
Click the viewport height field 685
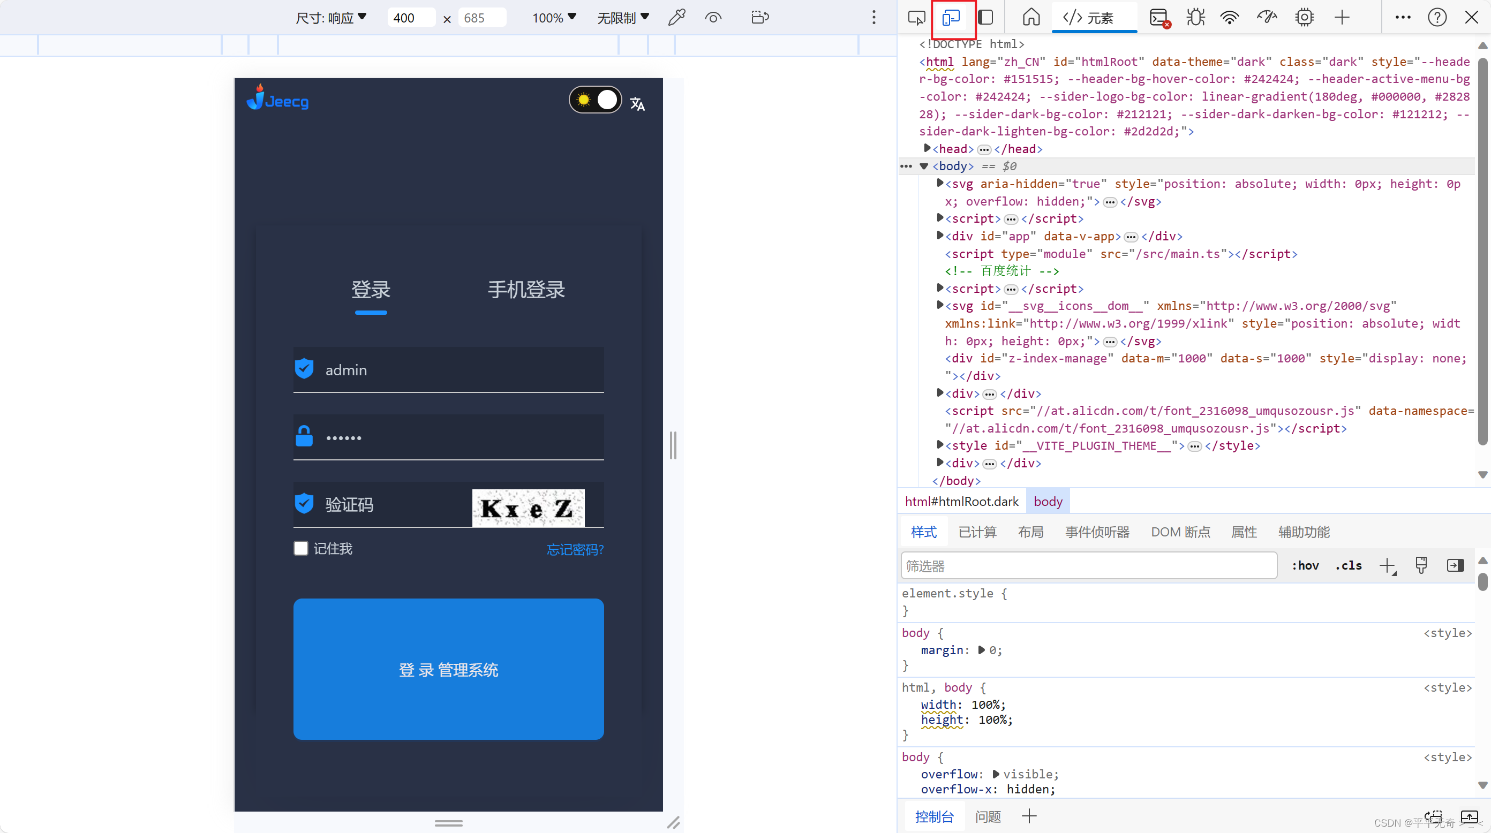tap(481, 17)
